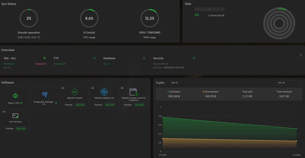Click the Security Risk: 0 text

pyautogui.click(x=160, y=64)
